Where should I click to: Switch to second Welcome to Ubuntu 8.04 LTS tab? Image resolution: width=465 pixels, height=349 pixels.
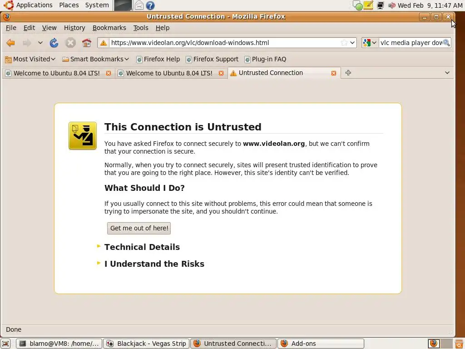(169, 73)
